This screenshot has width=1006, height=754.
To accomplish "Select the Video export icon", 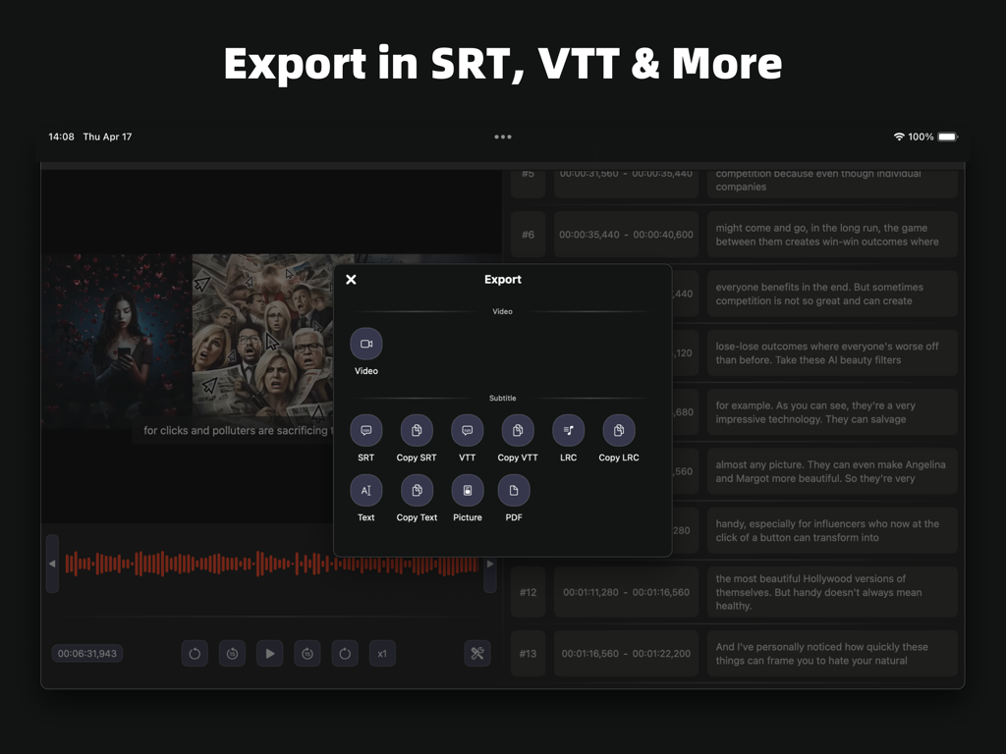I will (366, 345).
